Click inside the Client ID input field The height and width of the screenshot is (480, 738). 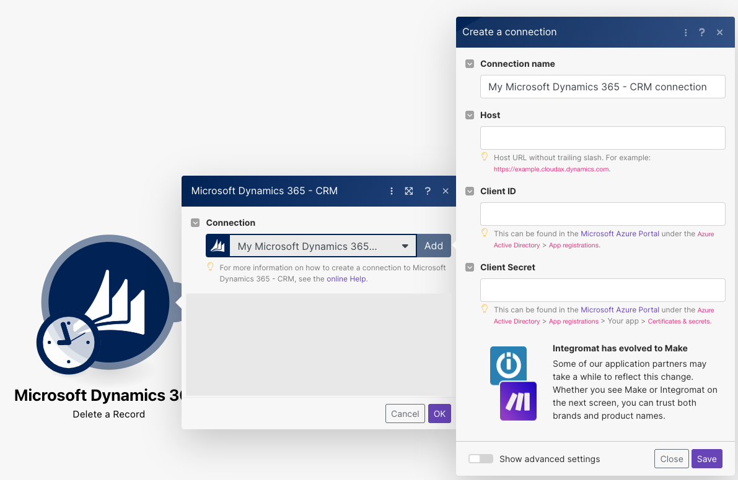(x=602, y=213)
